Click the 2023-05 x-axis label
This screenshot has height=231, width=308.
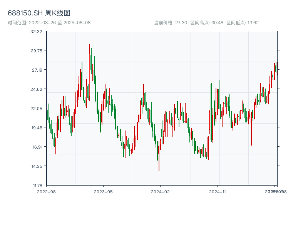[103, 192]
